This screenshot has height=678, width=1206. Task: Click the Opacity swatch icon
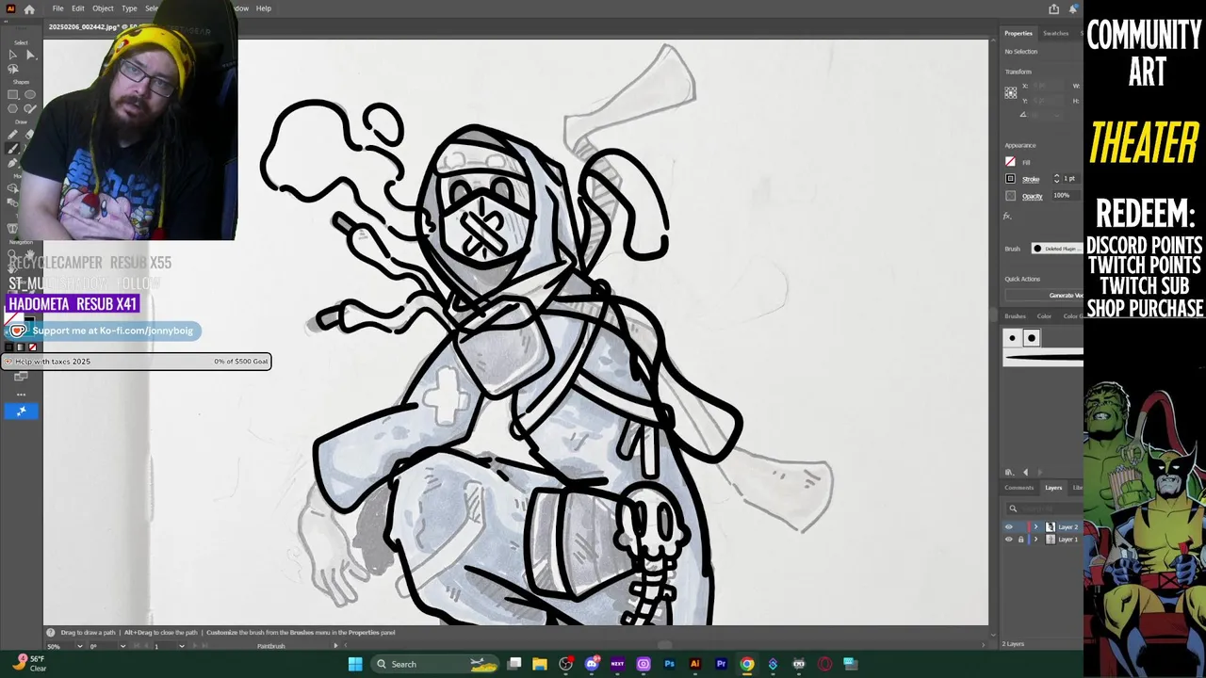(1011, 196)
